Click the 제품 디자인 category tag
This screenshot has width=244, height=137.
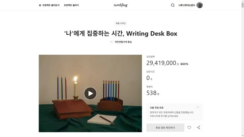[x=121, y=23]
